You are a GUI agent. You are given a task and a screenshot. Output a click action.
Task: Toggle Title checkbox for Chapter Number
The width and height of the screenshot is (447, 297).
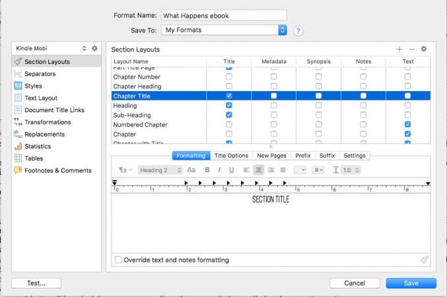point(229,77)
